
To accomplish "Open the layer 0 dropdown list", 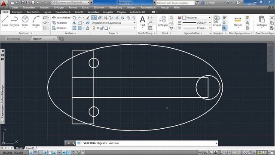I will tap(134, 28).
